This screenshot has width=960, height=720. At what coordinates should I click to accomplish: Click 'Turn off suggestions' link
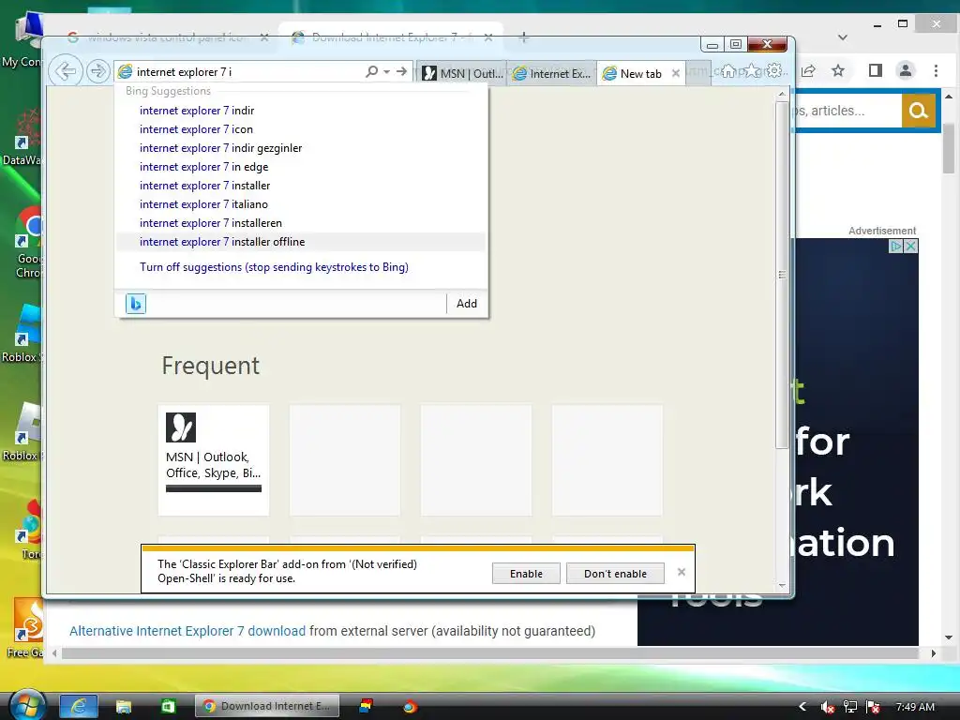pyautogui.click(x=274, y=267)
